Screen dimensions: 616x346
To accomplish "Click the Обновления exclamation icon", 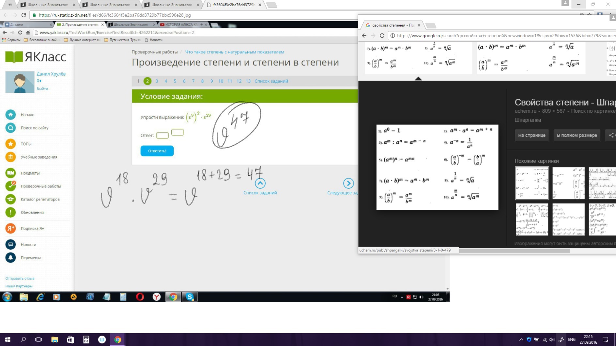I will (10, 212).
